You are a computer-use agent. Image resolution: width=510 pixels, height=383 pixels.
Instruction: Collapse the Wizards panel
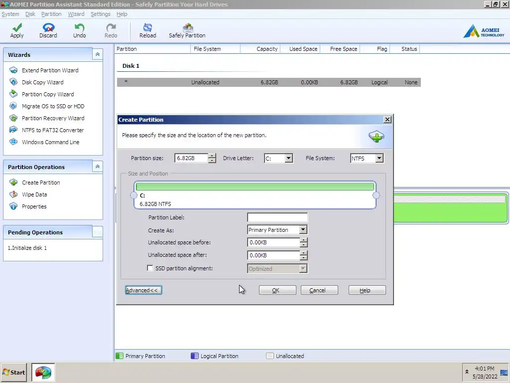[x=97, y=54]
